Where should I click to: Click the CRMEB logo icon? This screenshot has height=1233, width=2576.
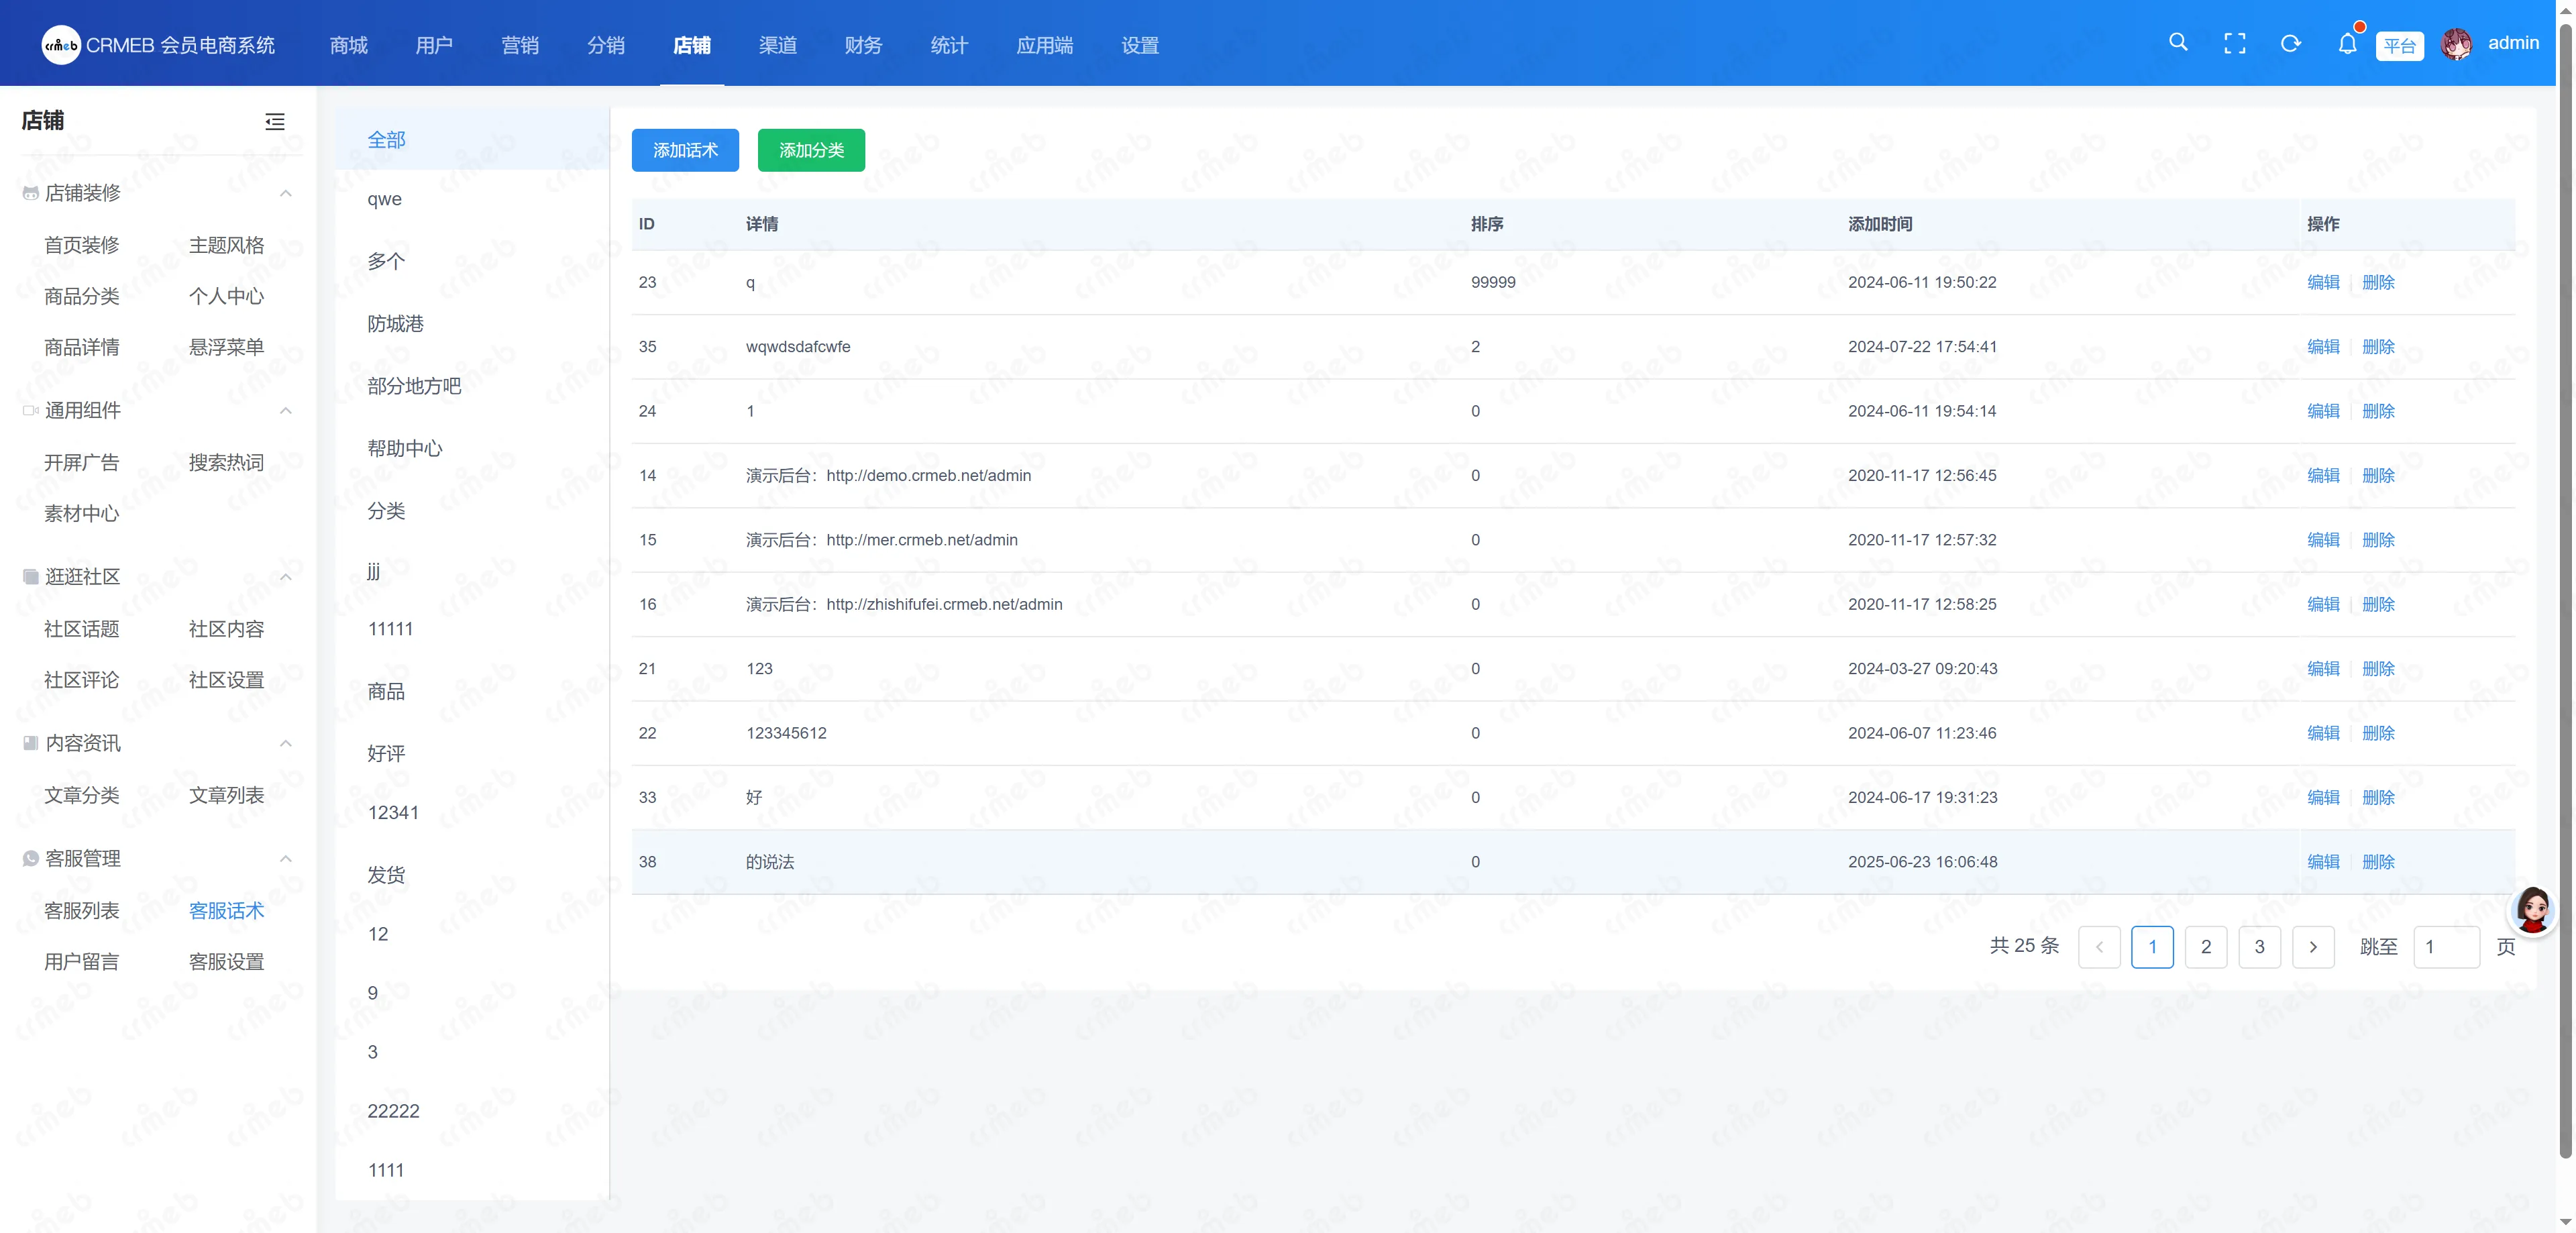pyautogui.click(x=61, y=45)
